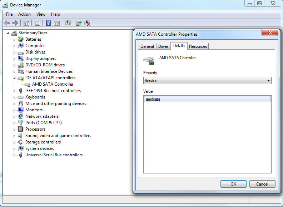This screenshot has width=283, height=207.
Task: Select AMD SATA Controller tree item
Action: pos(53,84)
